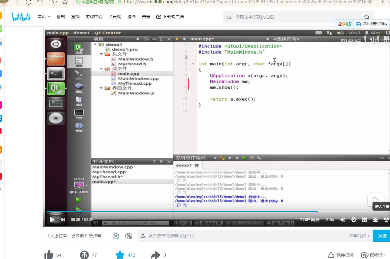This screenshot has height=259, width=390.
Task: Open the Projects (项目) mode in sidebar
Action: click(x=79, y=101)
